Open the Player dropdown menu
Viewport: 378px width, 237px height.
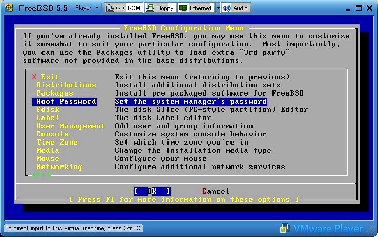87,8
